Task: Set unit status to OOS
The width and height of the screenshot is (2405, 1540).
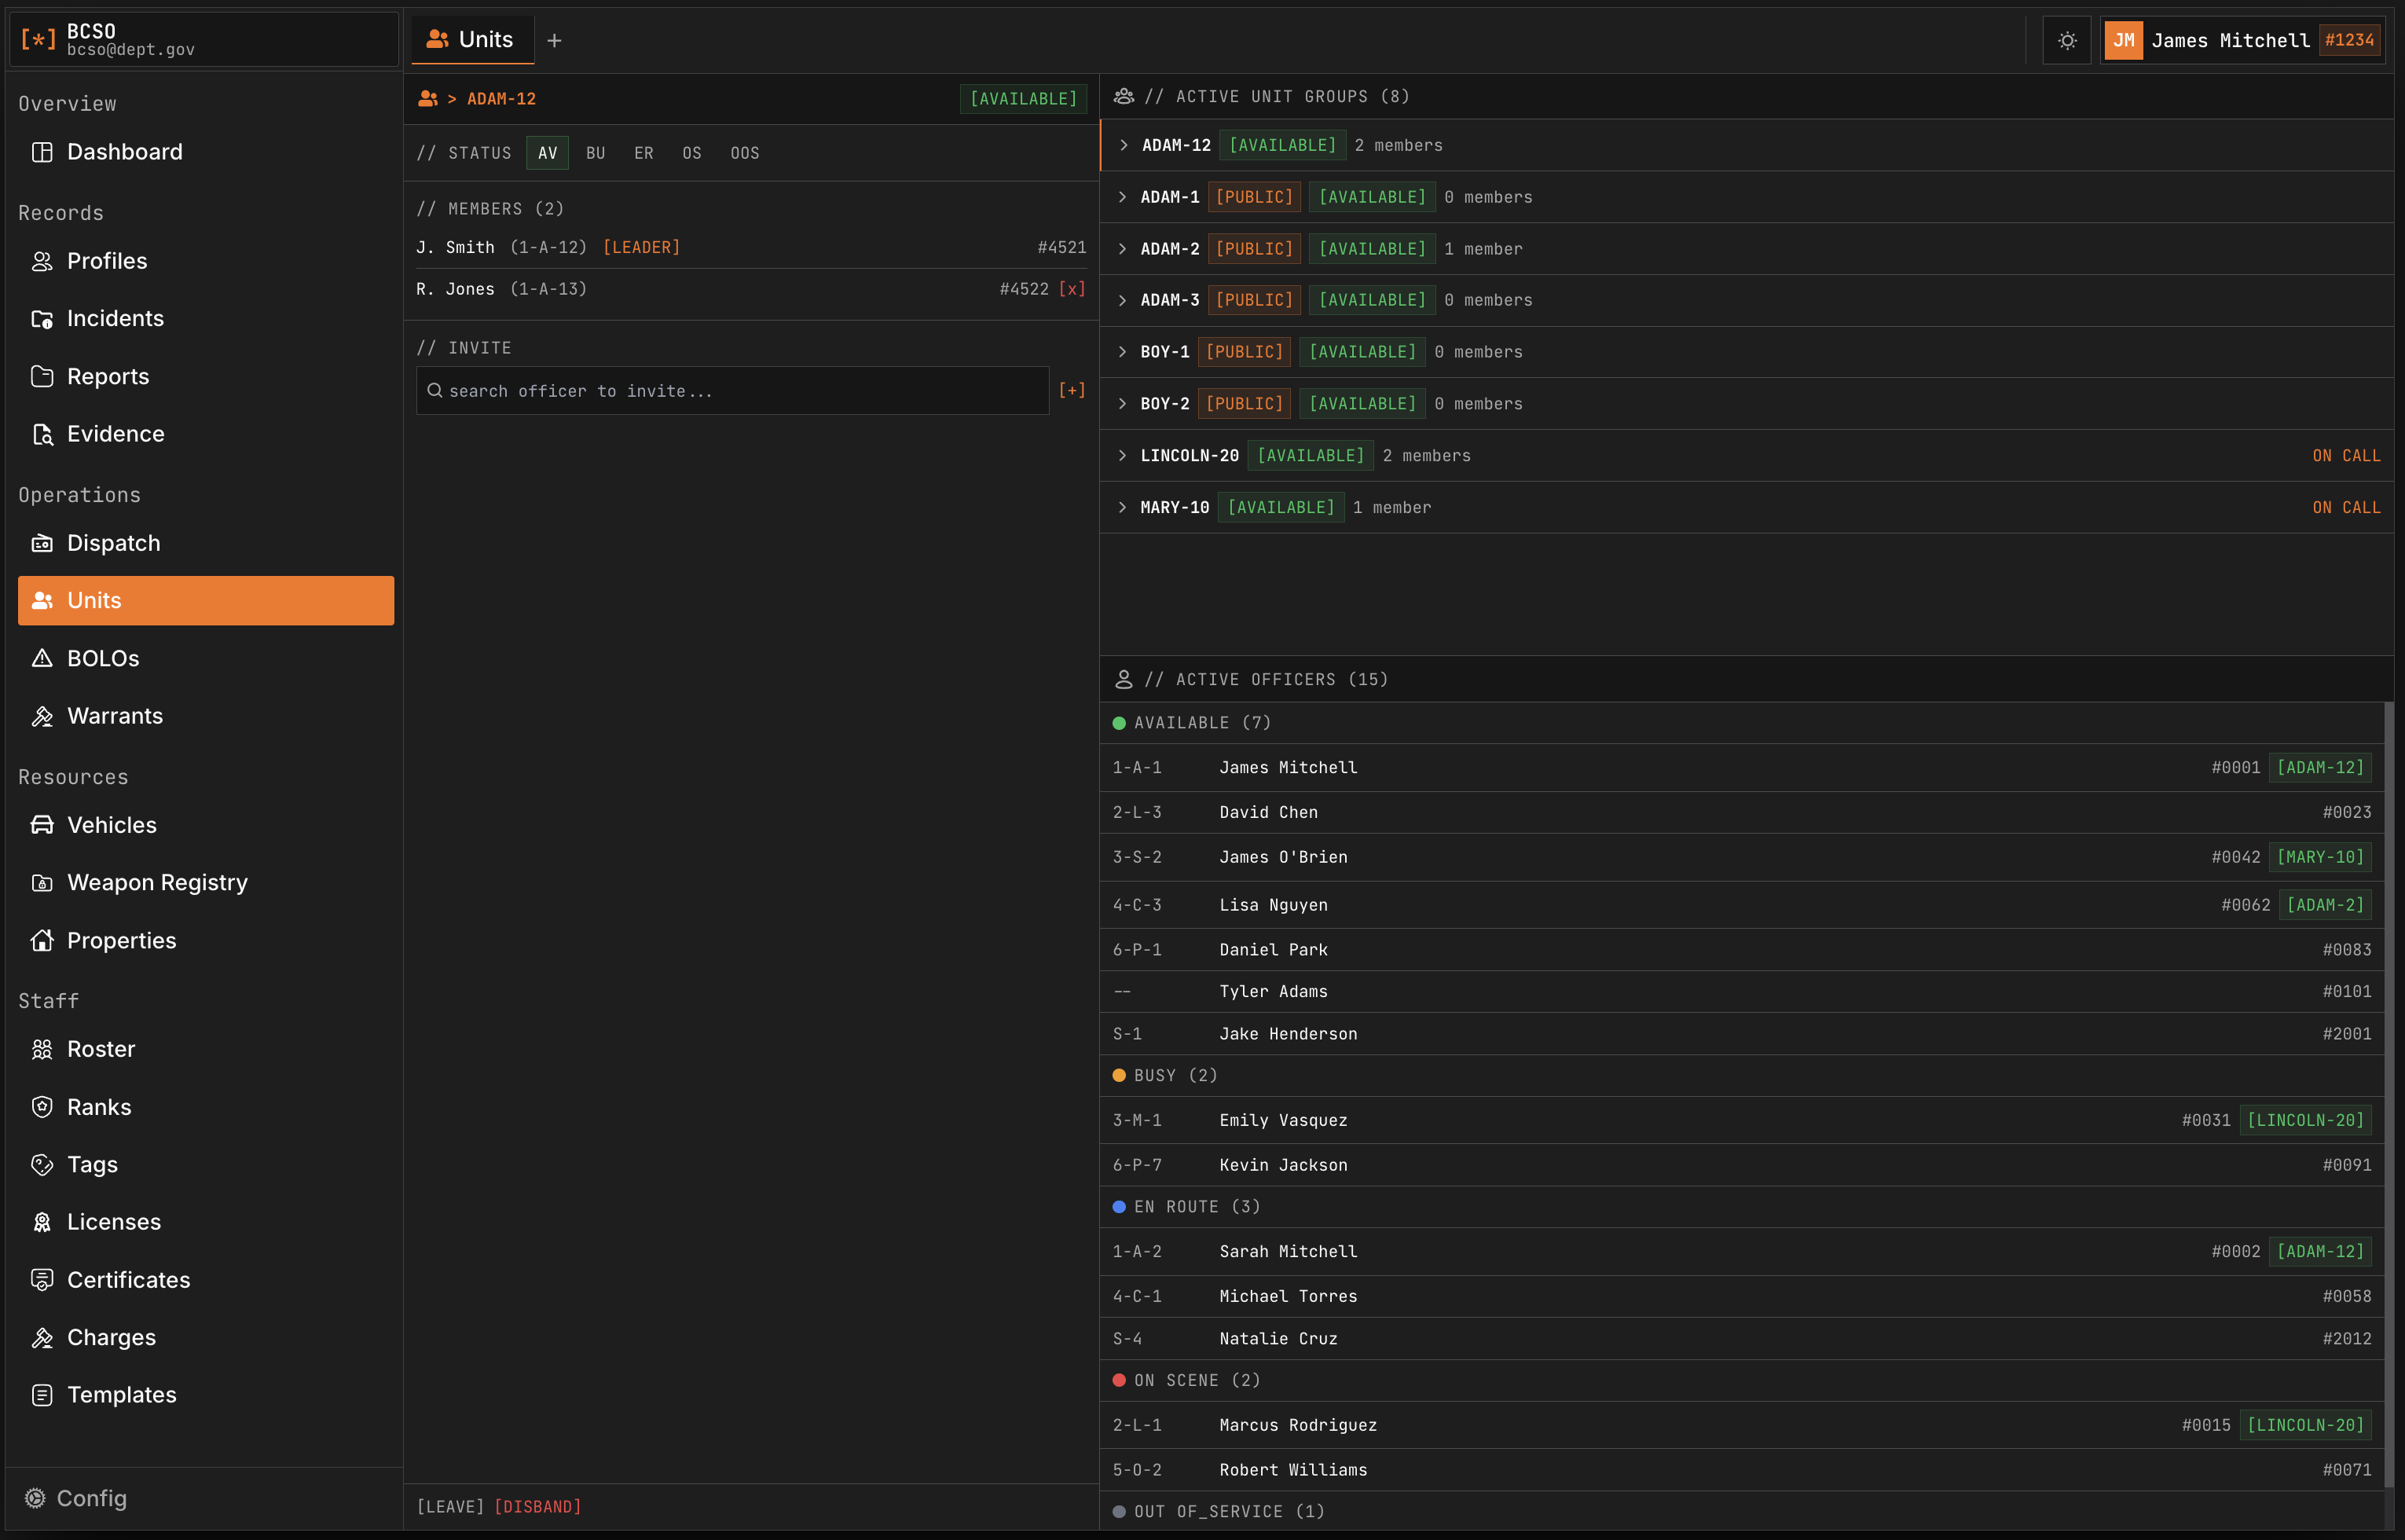Action: click(x=744, y=153)
